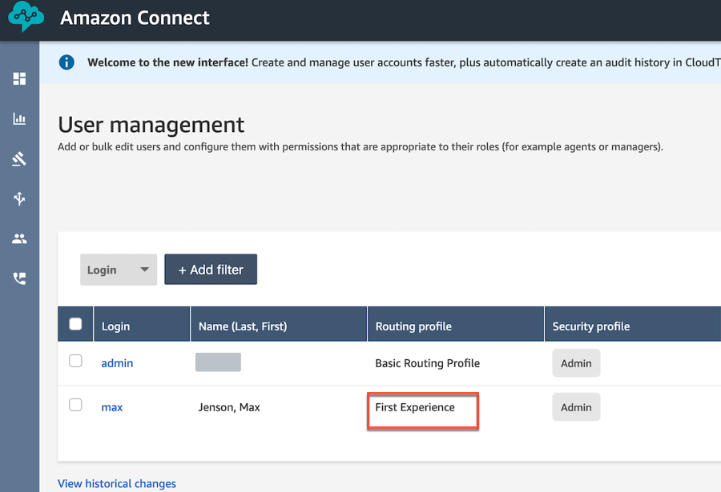Click the Admin security profile tag for admin
721x492 pixels.
576,363
